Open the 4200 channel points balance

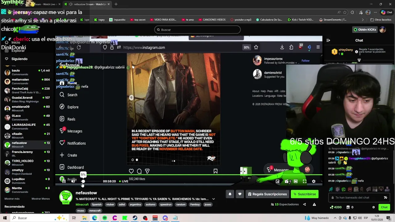point(336,207)
